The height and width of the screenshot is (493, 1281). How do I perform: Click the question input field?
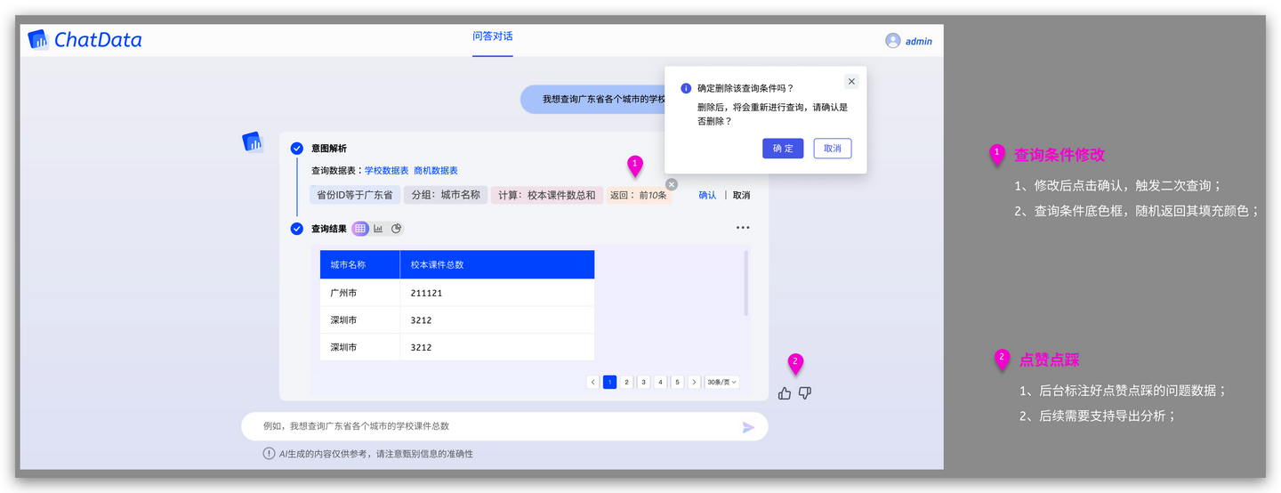click(504, 426)
